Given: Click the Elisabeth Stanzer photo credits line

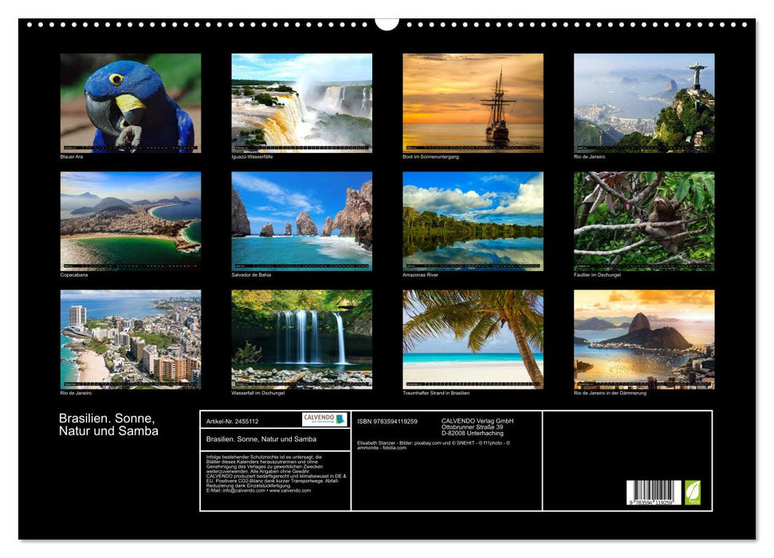Looking at the screenshot, I should coord(434,446).
